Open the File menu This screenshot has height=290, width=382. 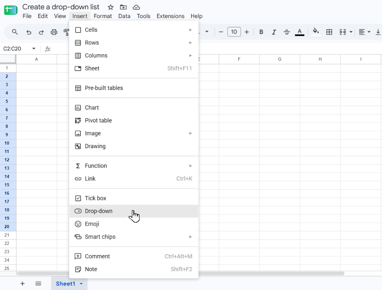[x=27, y=16]
